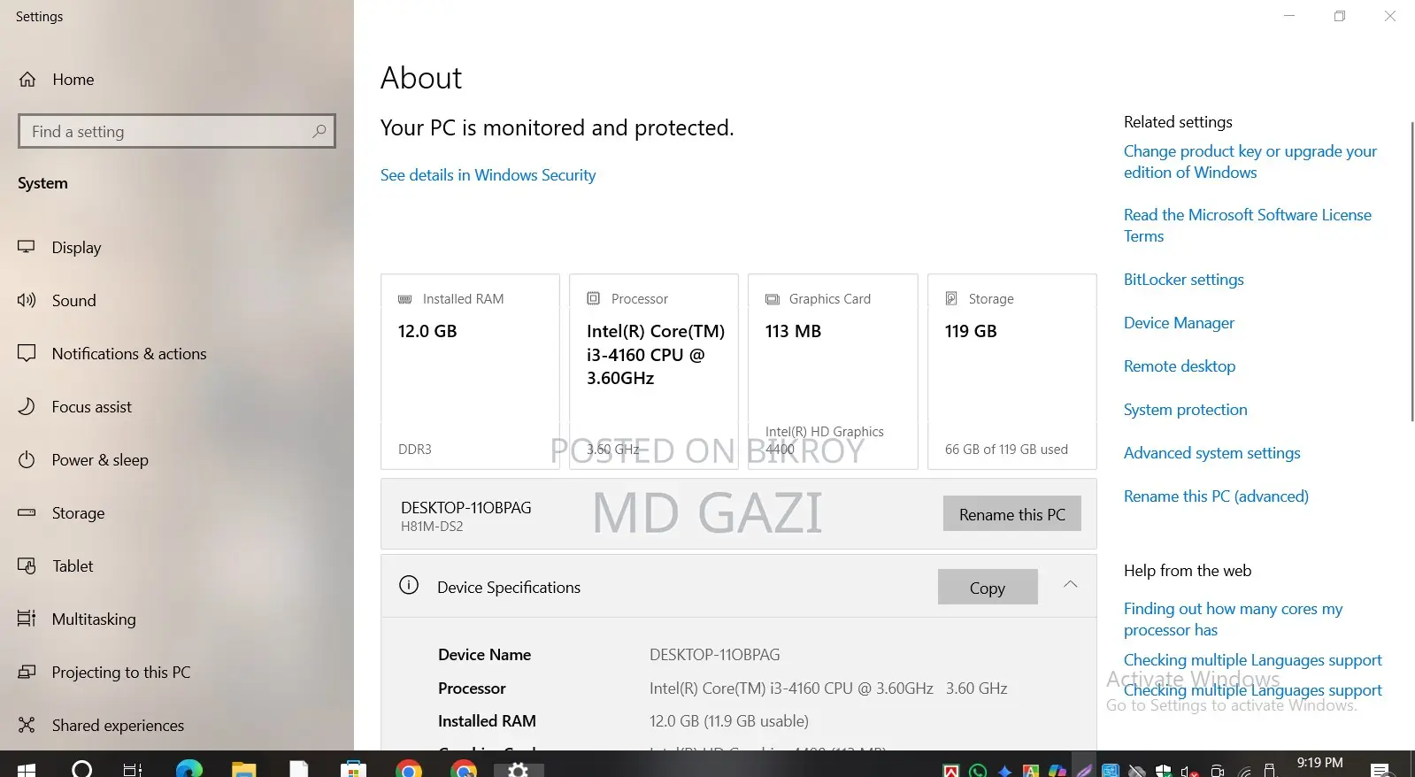Click the info icon beside Device Specifications
Image resolution: width=1415 pixels, height=777 pixels.
(409, 585)
